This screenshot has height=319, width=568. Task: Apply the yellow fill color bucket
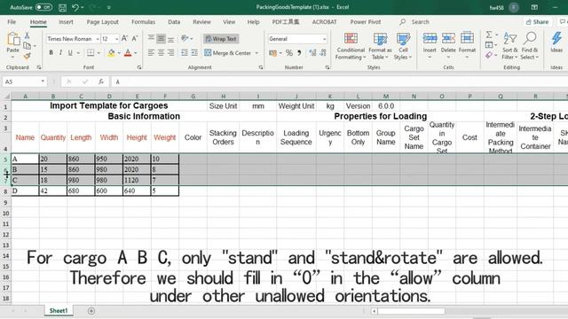pos(111,53)
